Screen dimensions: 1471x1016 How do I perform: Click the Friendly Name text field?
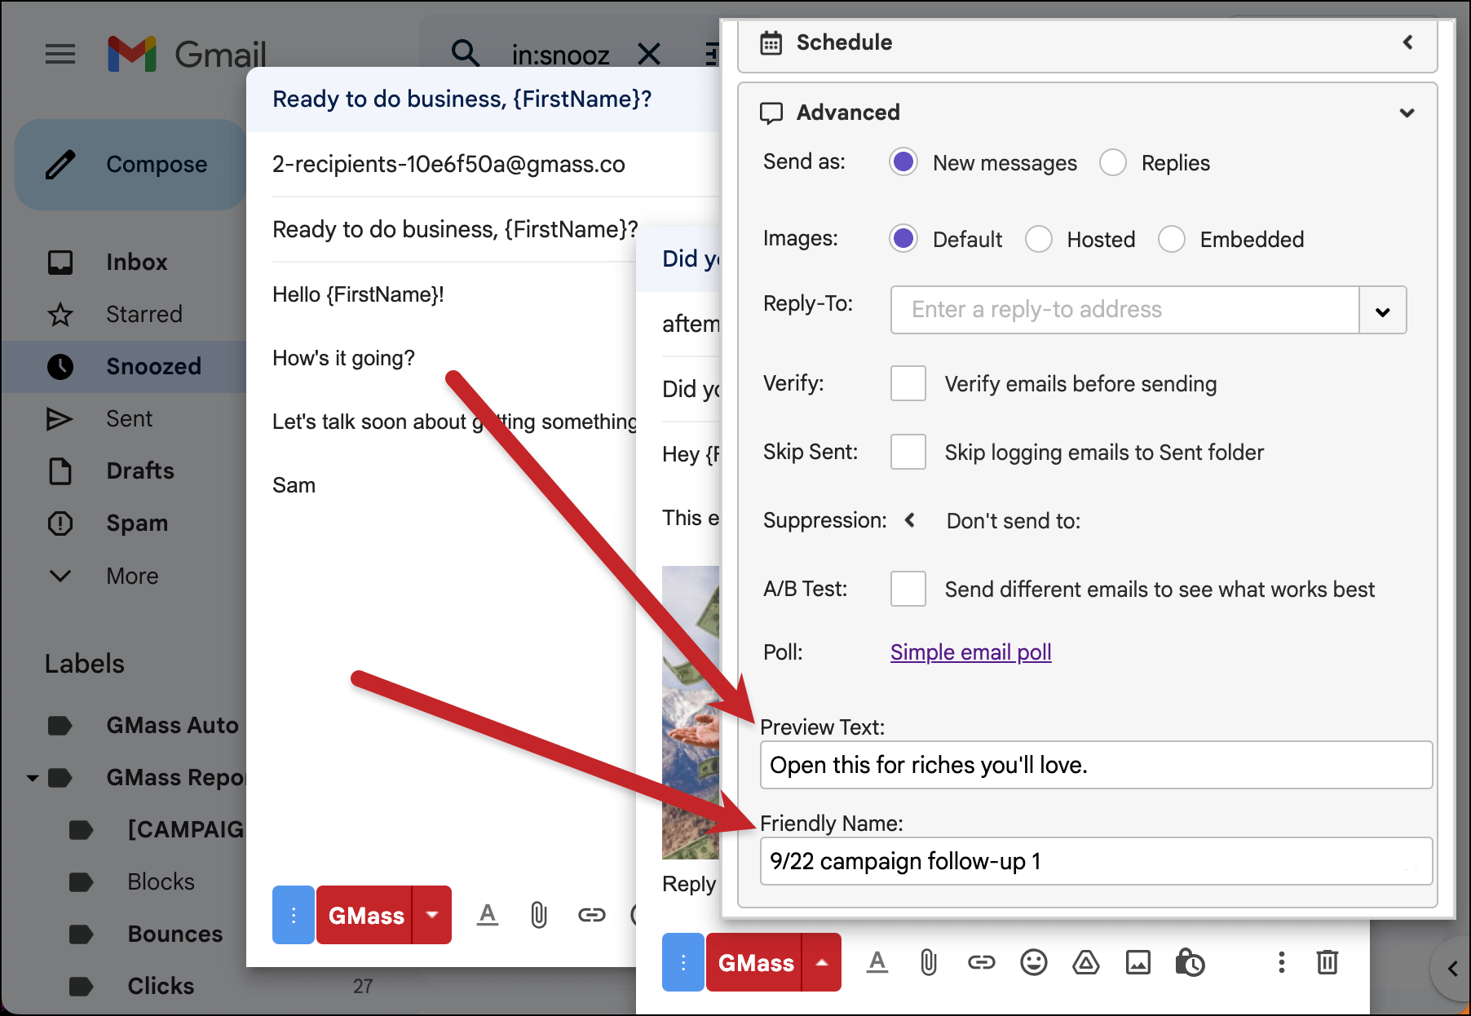pyautogui.click(x=1096, y=861)
